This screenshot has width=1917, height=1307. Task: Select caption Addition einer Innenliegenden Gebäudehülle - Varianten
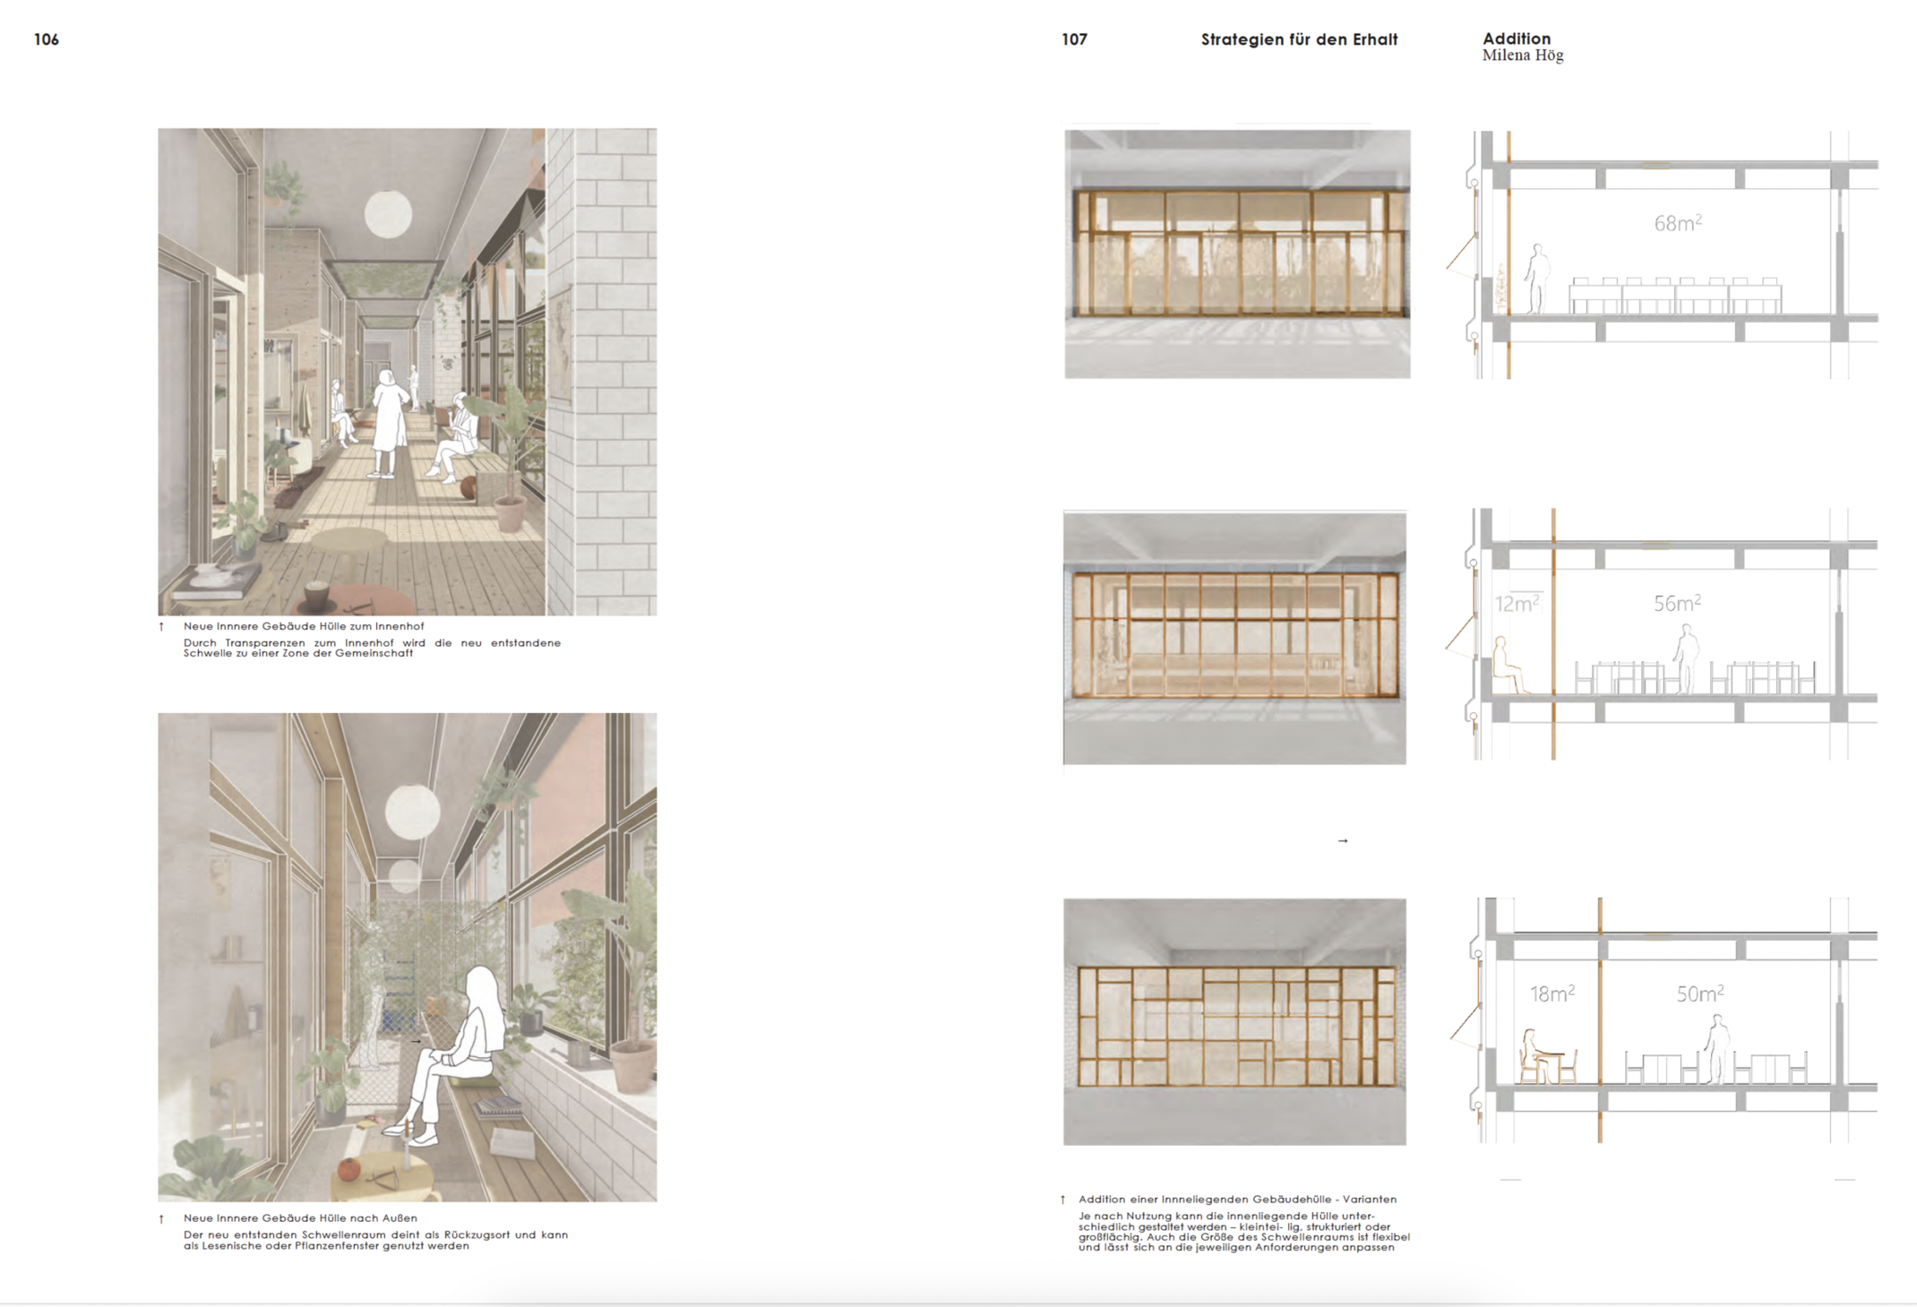tap(1237, 1200)
